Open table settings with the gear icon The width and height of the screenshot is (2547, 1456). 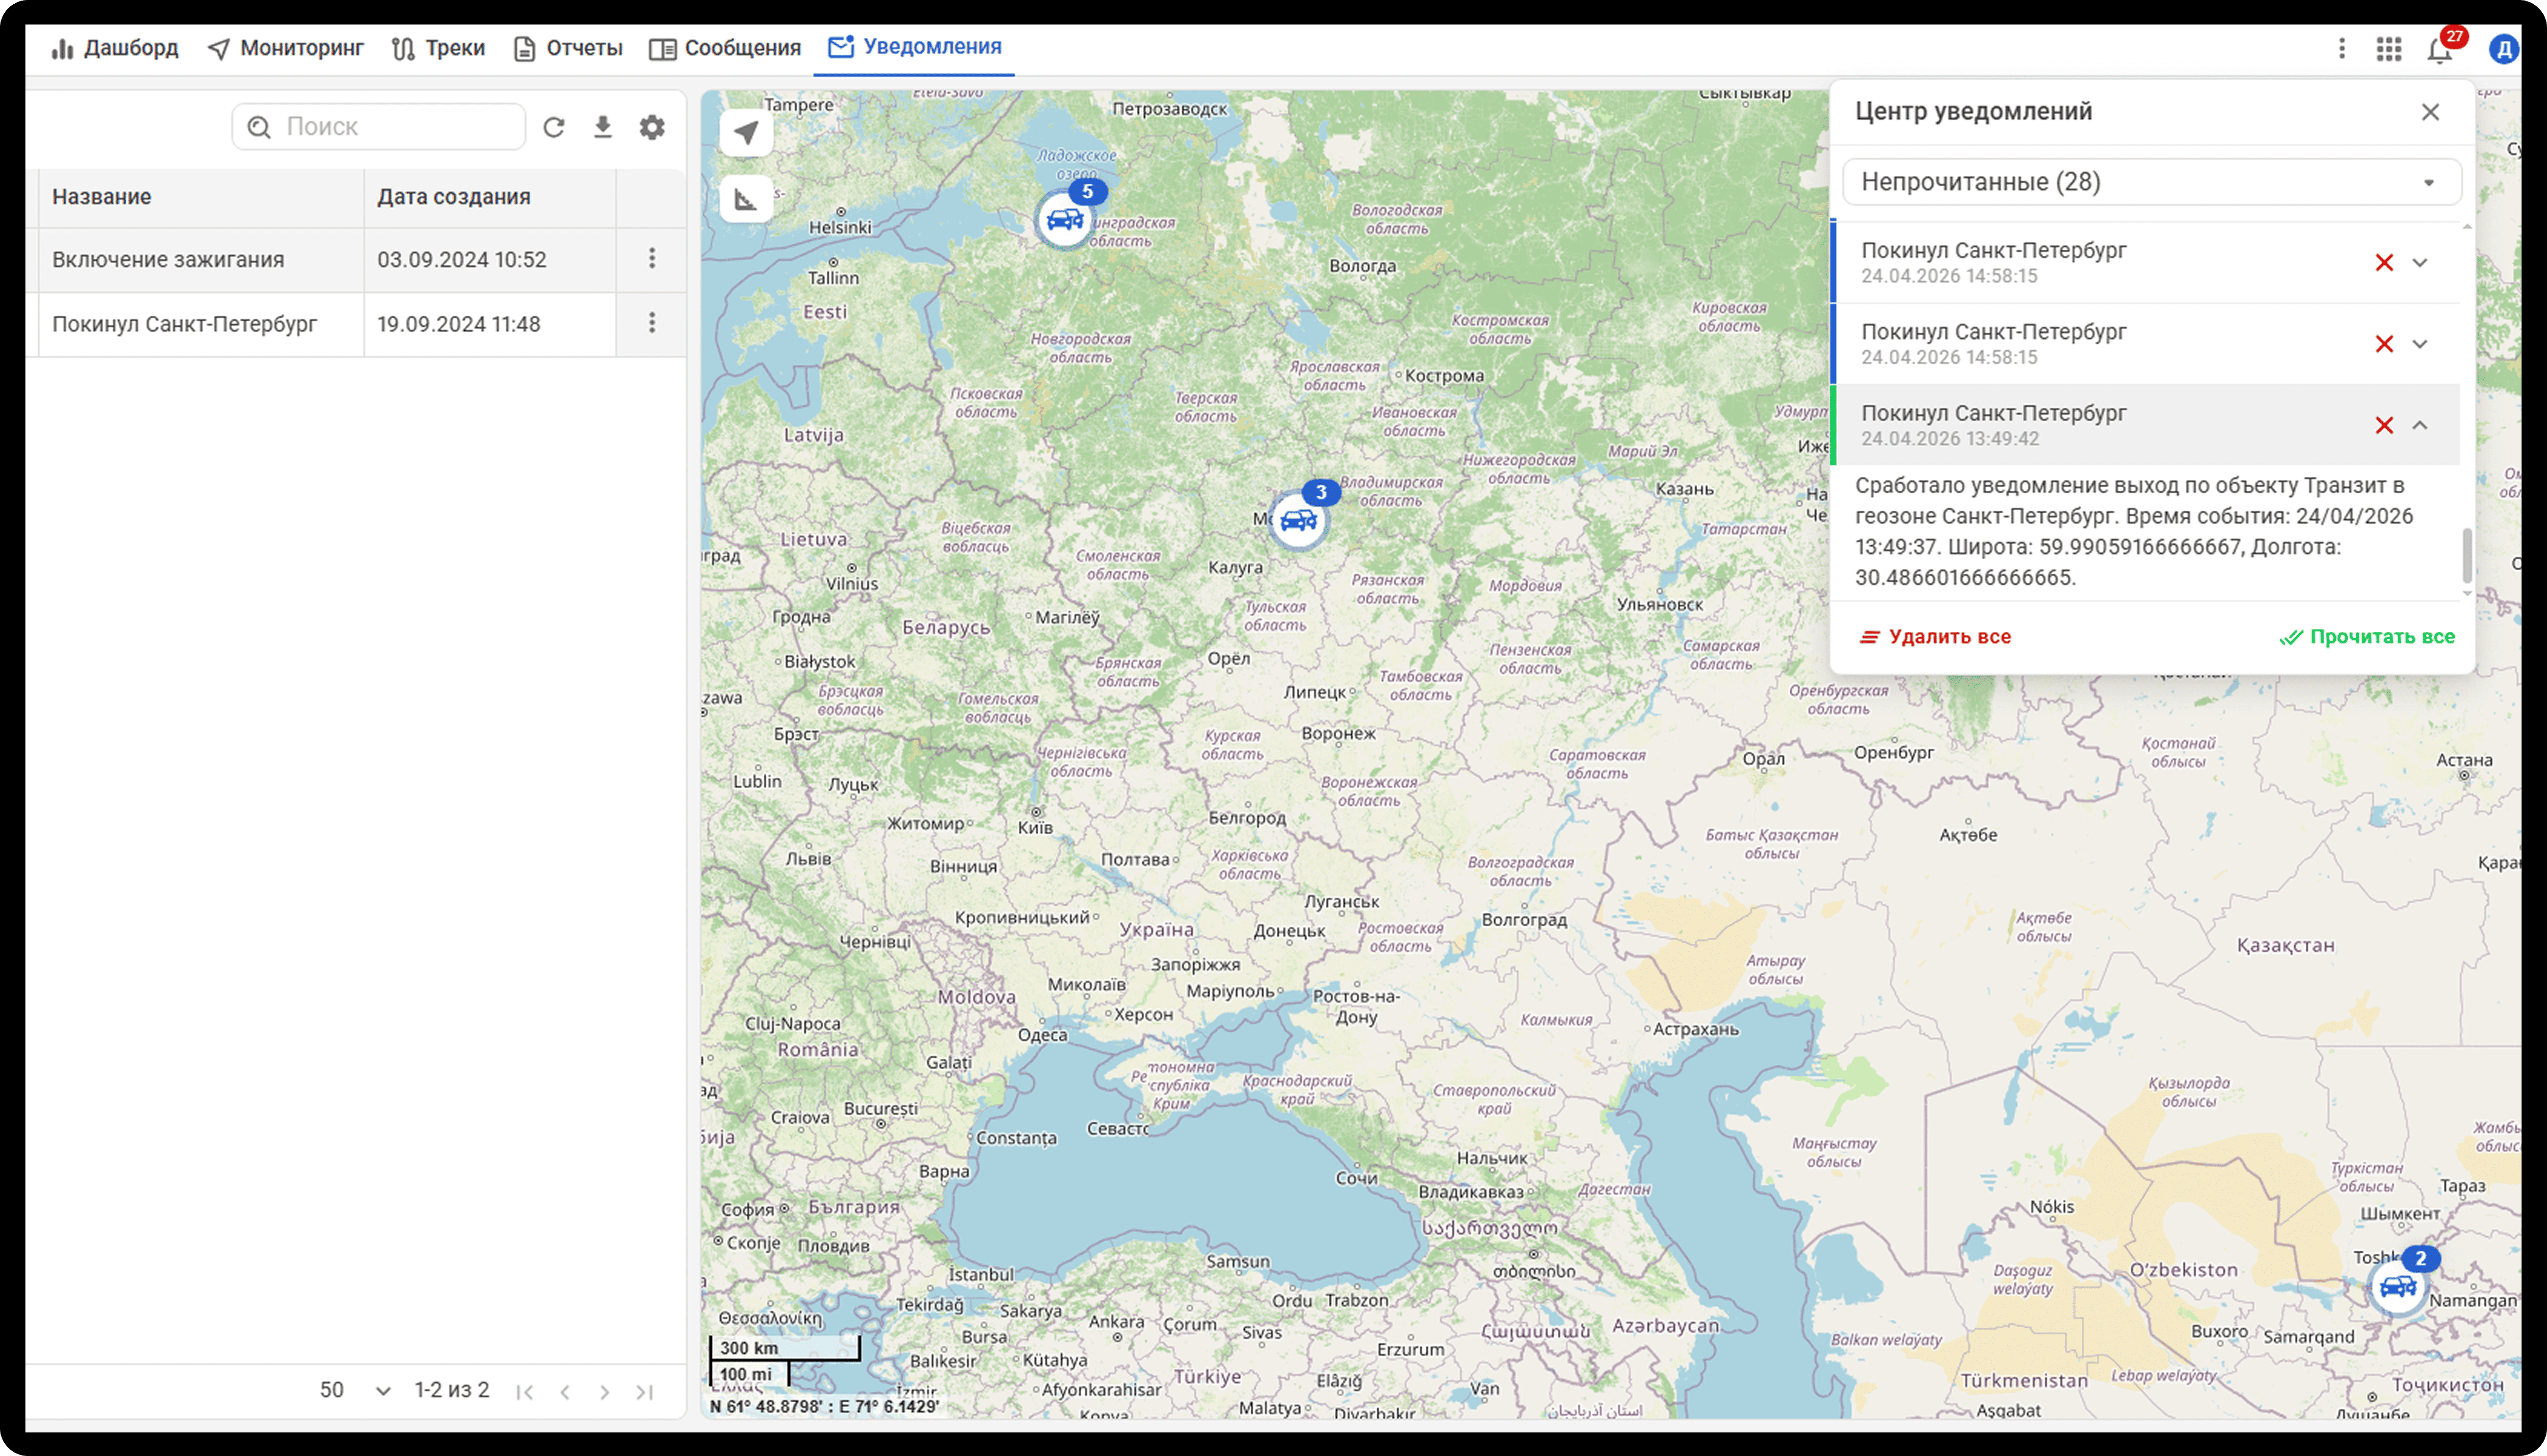click(x=652, y=127)
